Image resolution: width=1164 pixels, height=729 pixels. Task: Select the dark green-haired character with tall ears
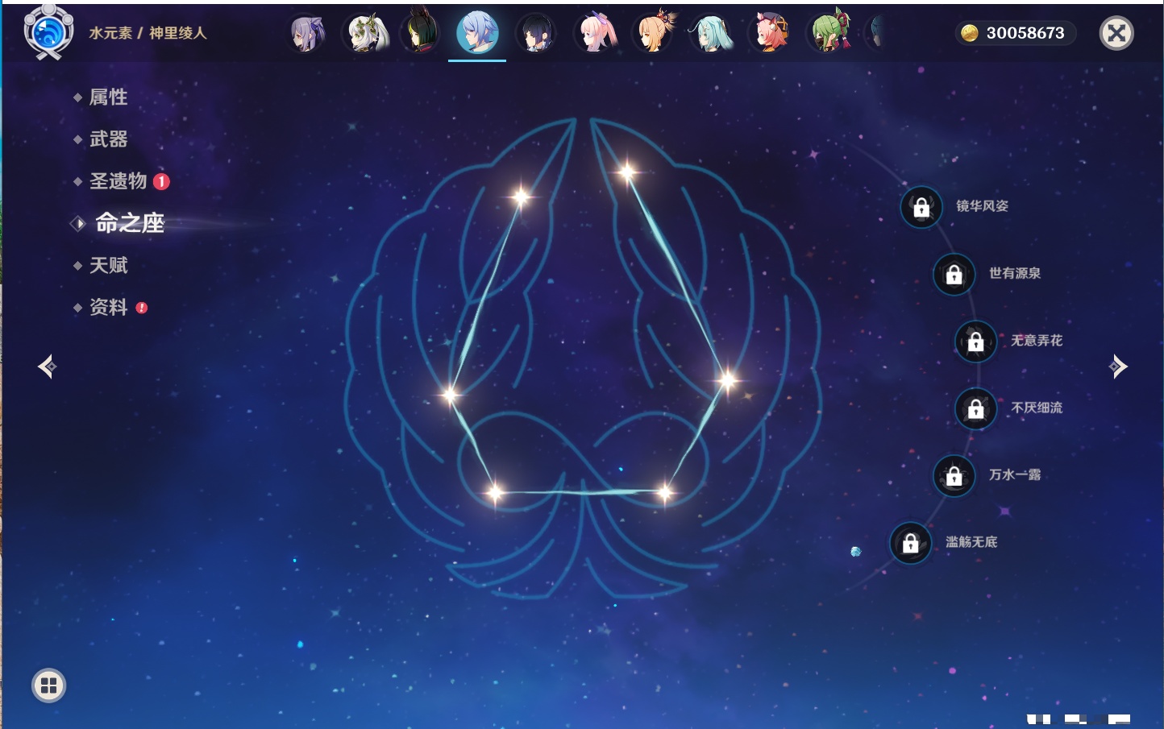click(x=421, y=32)
